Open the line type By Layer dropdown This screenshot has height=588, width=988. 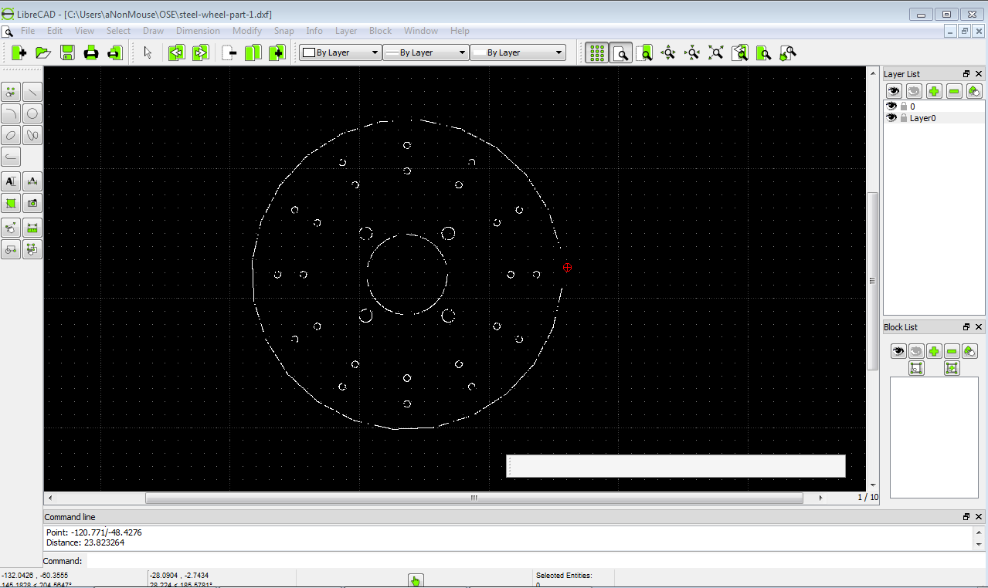tap(518, 52)
